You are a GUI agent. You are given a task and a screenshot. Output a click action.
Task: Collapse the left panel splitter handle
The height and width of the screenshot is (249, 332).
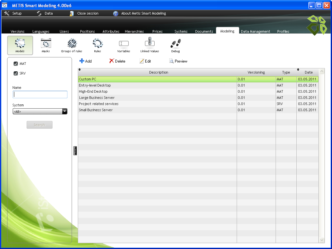[x=75, y=151]
